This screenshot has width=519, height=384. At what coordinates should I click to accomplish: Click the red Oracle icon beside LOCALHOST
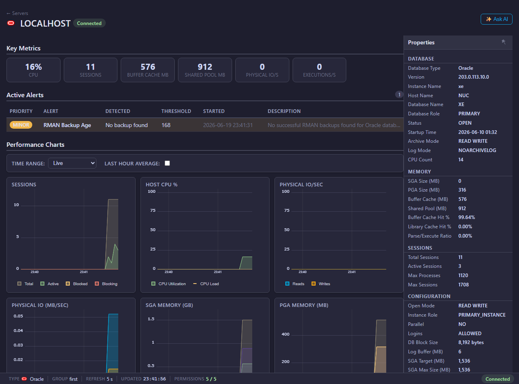pyautogui.click(x=11, y=23)
